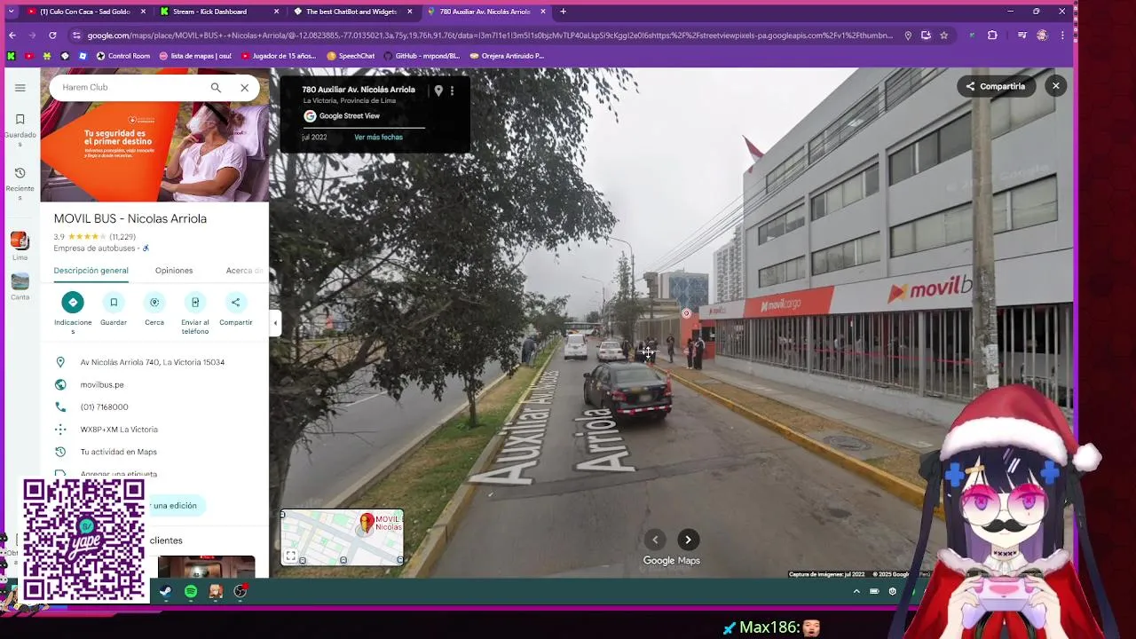Open the tab search dropdown
1136x639 pixels.
click(x=11, y=12)
